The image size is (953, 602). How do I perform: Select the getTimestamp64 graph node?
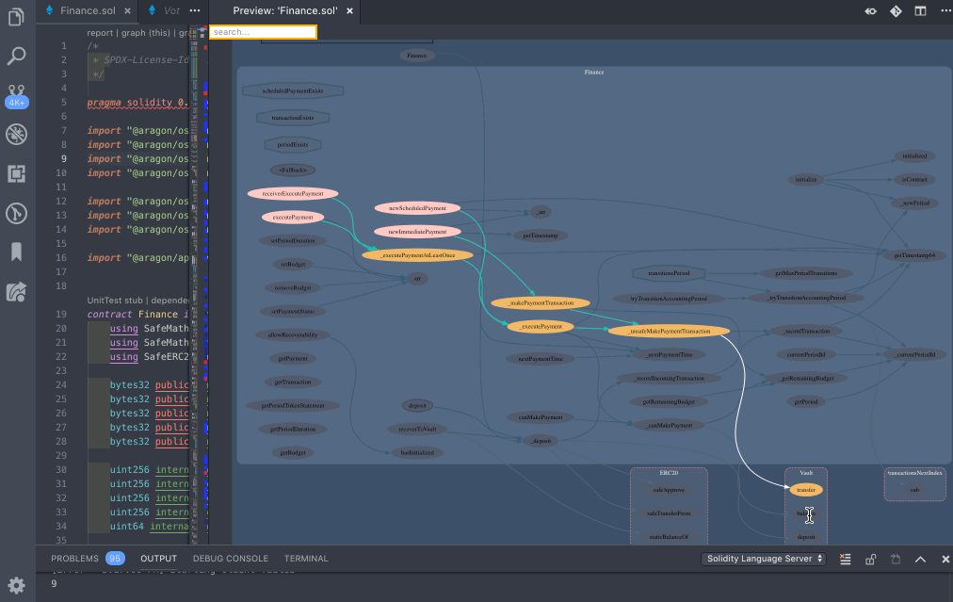pos(914,255)
